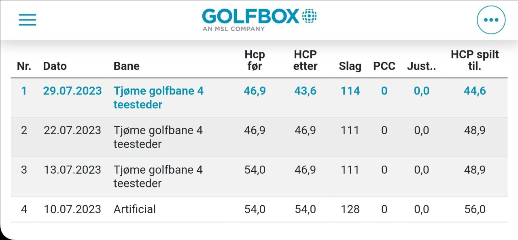
Task: Sort the table by Slag
Action: tap(350, 66)
